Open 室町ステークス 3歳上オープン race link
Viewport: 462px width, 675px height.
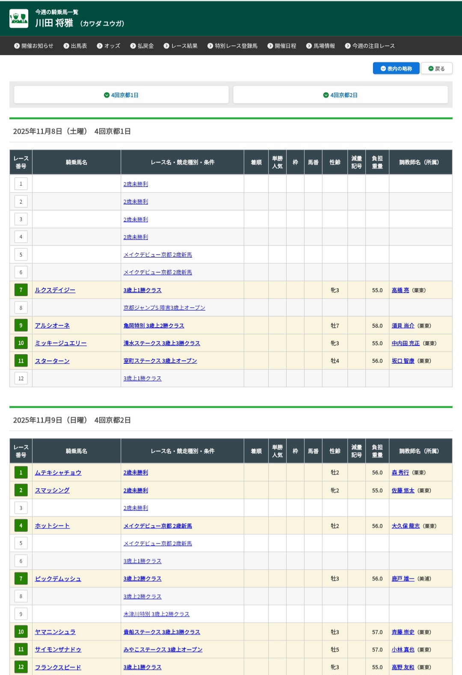click(x=160, y=361)
